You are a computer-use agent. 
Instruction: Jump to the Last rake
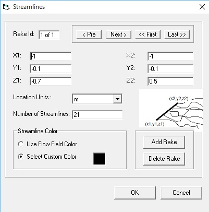[x=177, y=34]
